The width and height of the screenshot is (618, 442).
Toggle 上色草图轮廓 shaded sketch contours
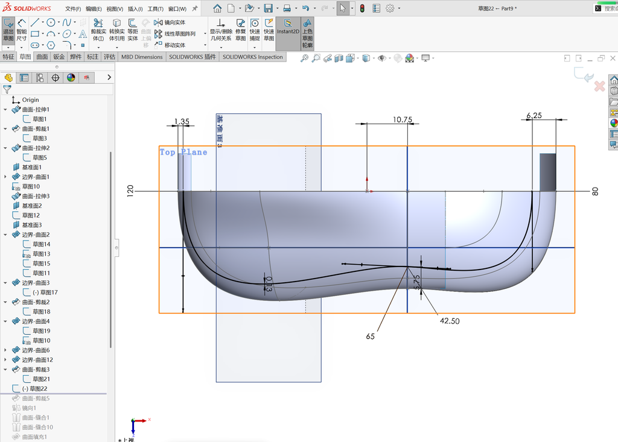coord(307,33)
